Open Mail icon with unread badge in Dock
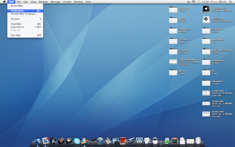Viewport: 235px width, 147px height. (45, 141)
